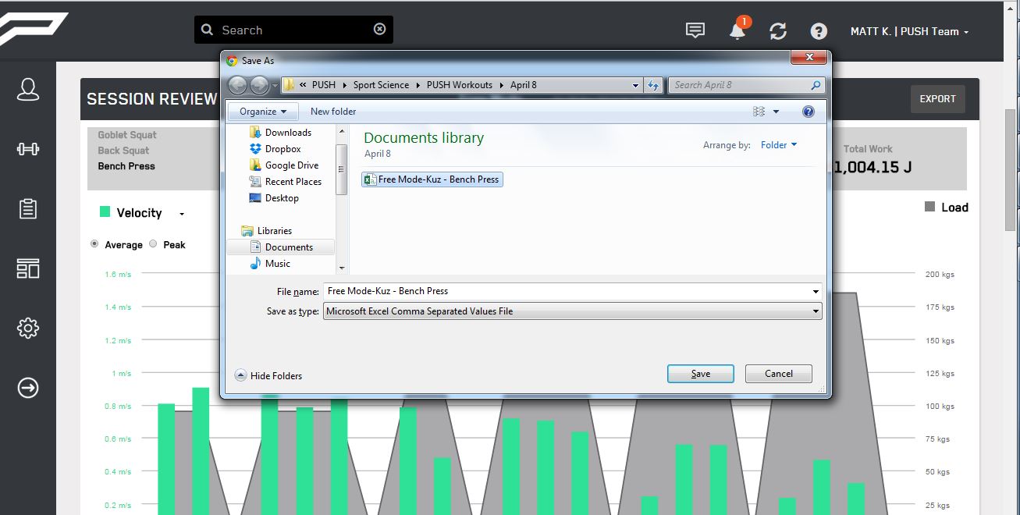Image resolution: width=1020 pixels, height=515 pixels.
Task: Open the File name history dropdown
Action: [816, 291]
